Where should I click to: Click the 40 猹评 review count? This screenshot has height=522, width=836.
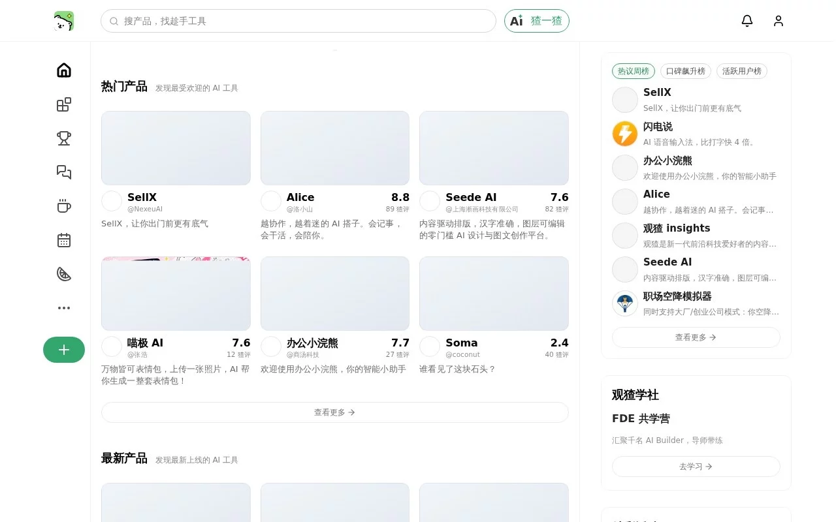pyautogui.click(x=557, y=355)
